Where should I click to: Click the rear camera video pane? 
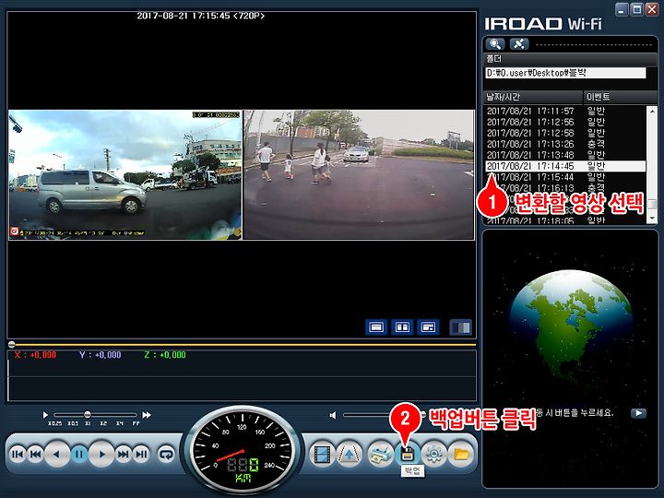pos(359,175)
